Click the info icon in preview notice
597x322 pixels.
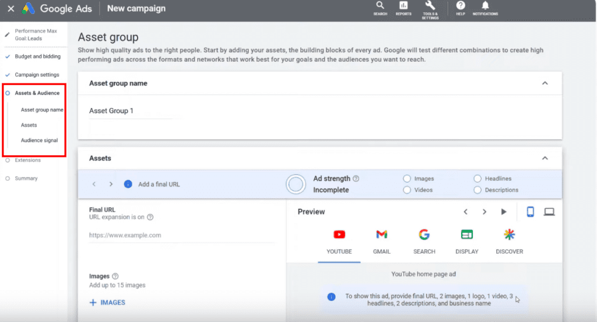click(x=331, y=297)
